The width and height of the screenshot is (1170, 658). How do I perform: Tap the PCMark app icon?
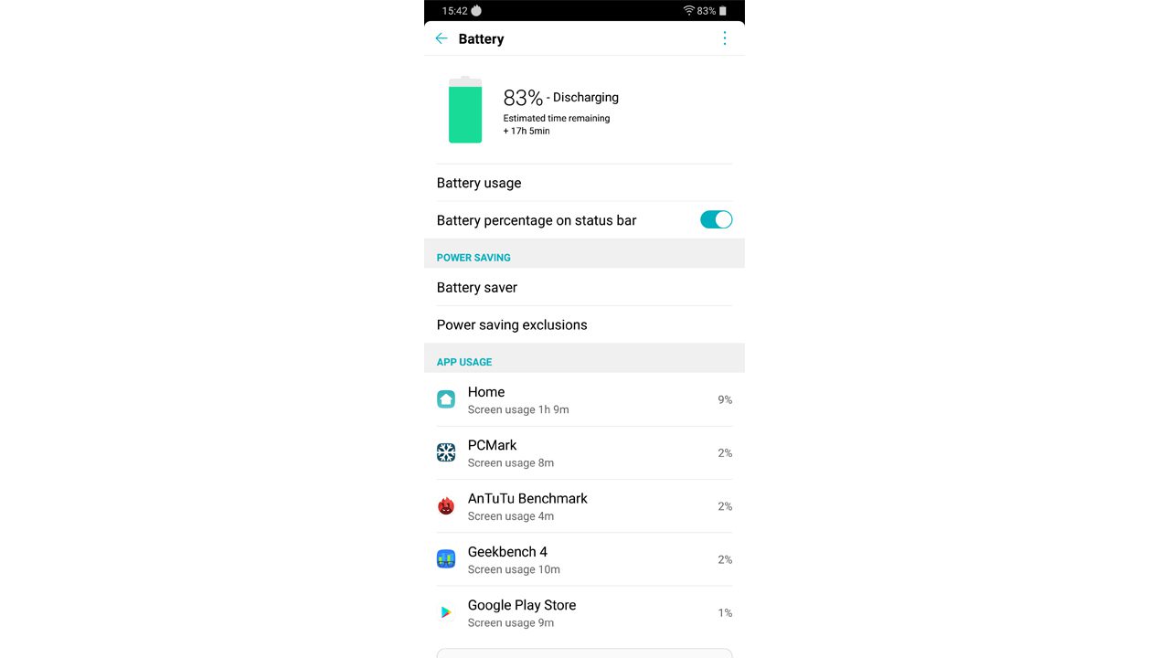point(446,452)
